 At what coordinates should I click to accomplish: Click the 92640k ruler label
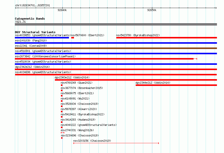point(62,10)
